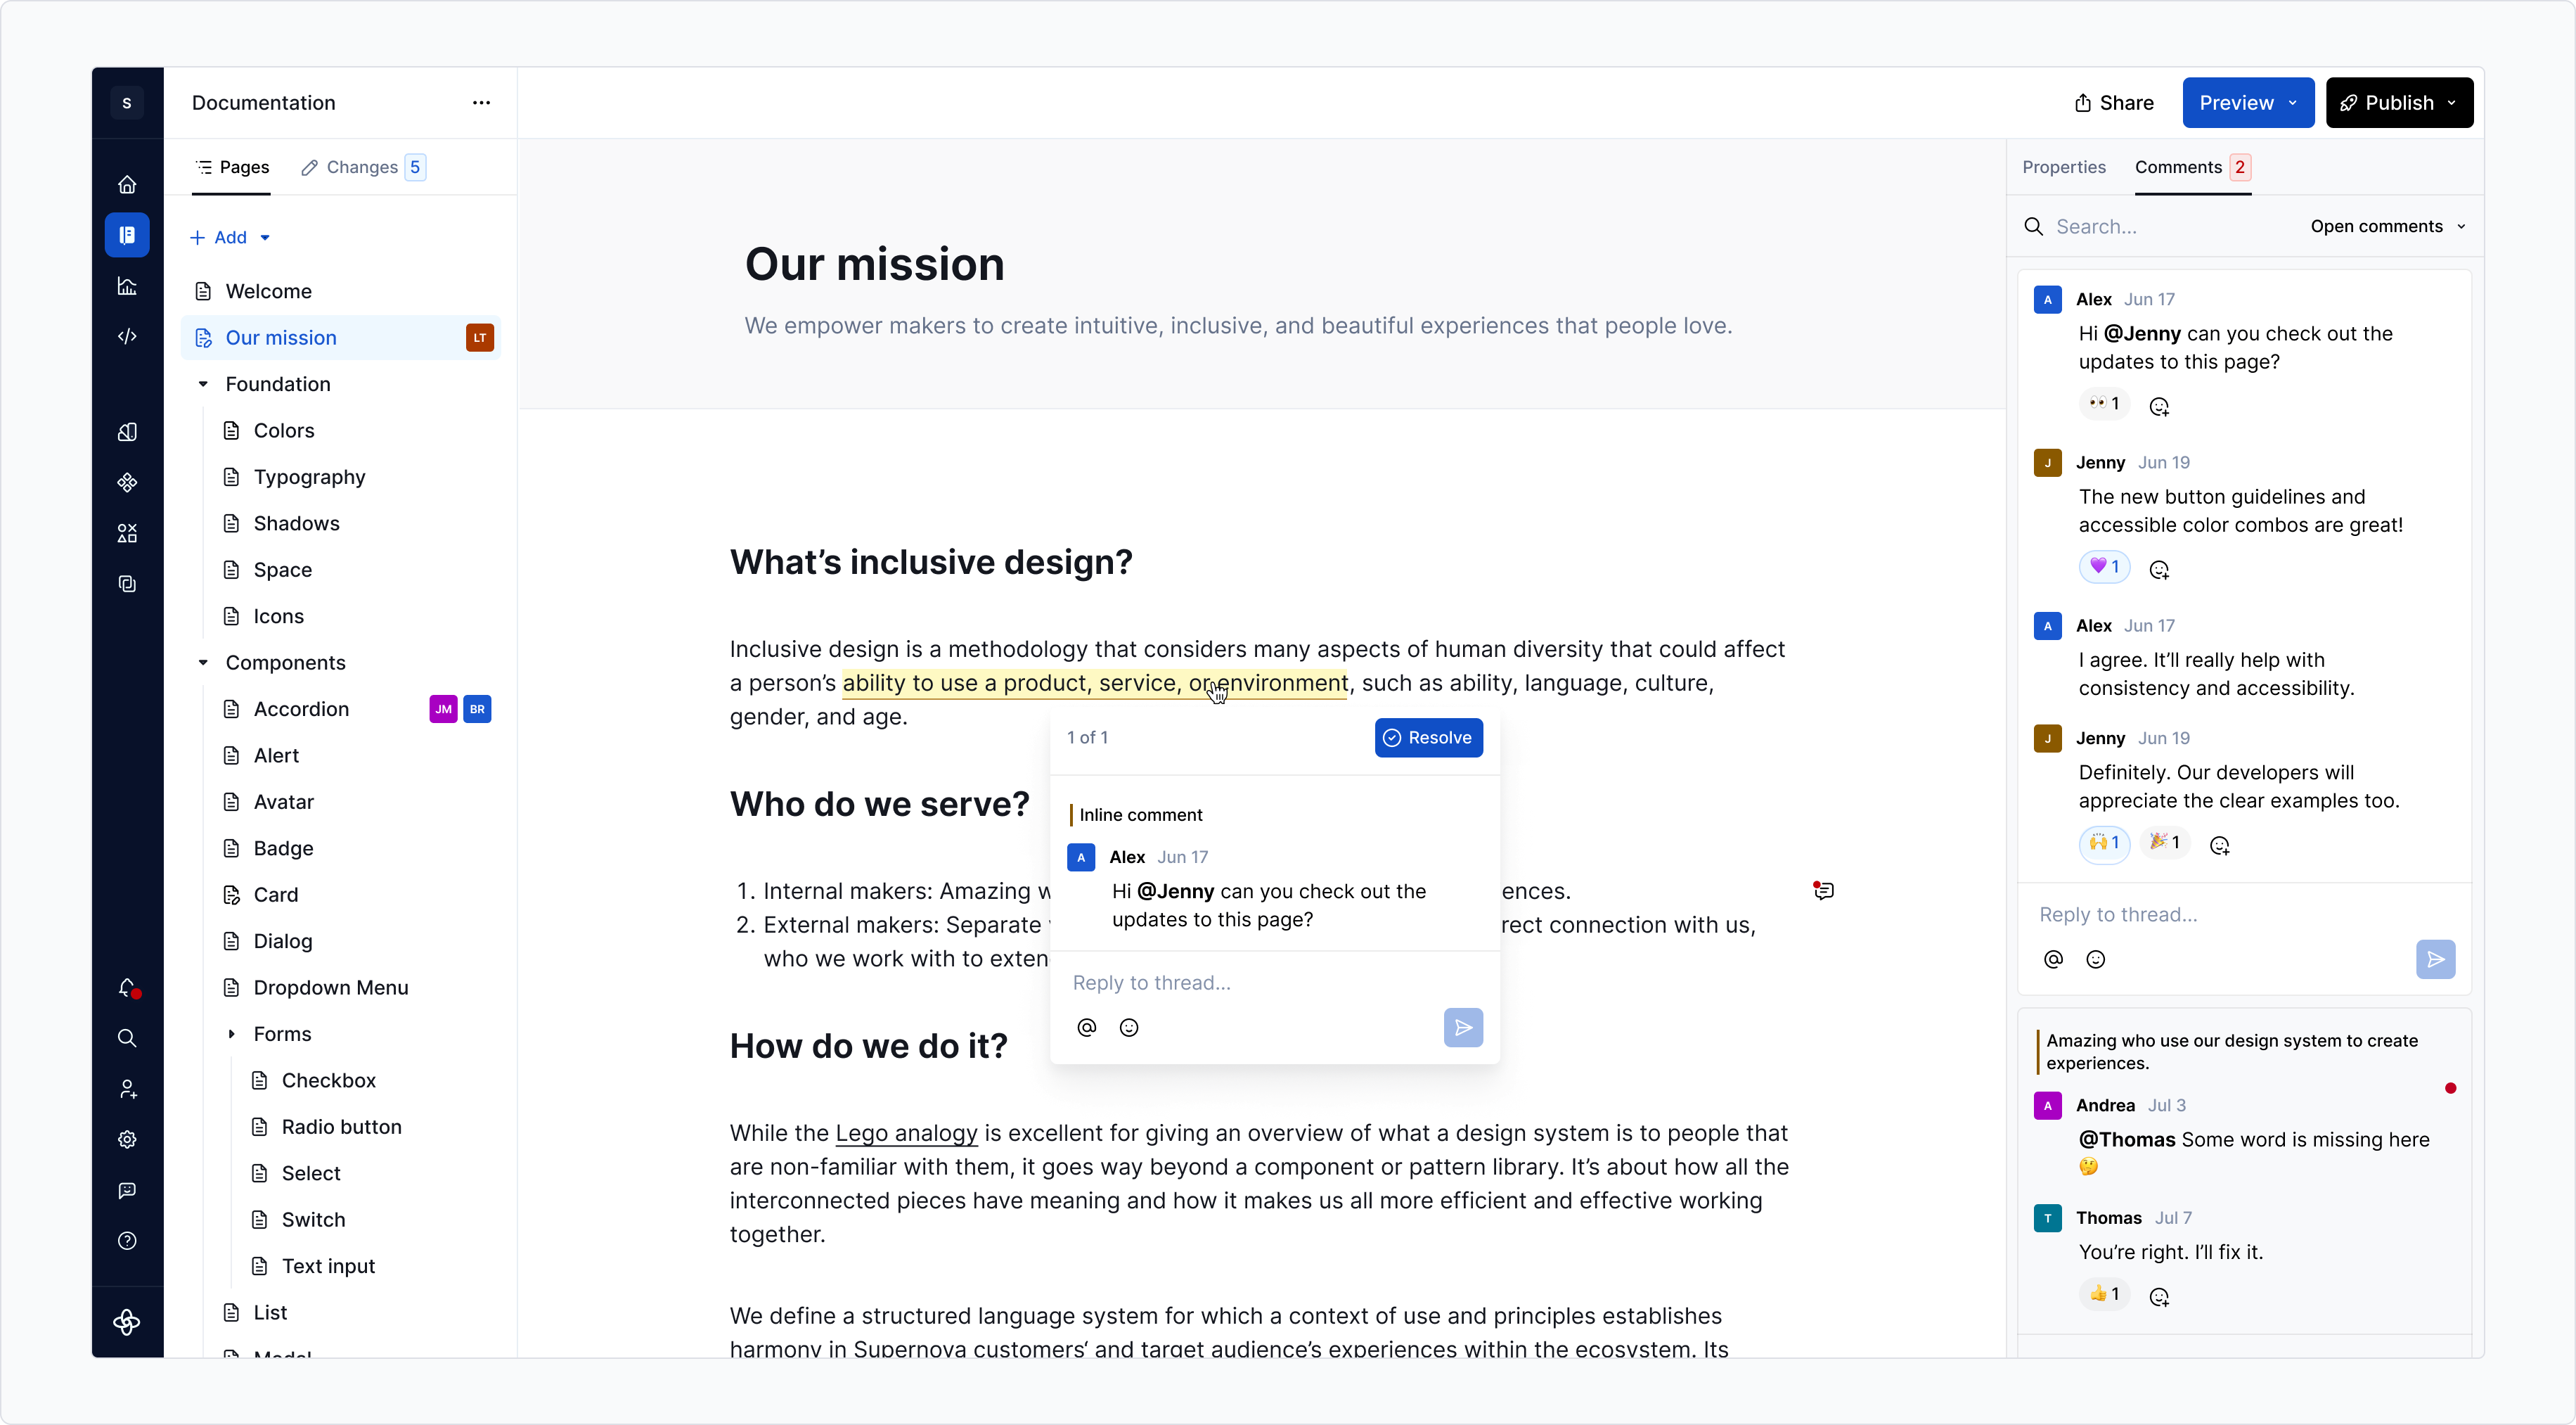Toggle the thumbs up reaction on Thomas's reply
The width and height of the screenshot is (2576, 1425).
click(2104, 1294)
